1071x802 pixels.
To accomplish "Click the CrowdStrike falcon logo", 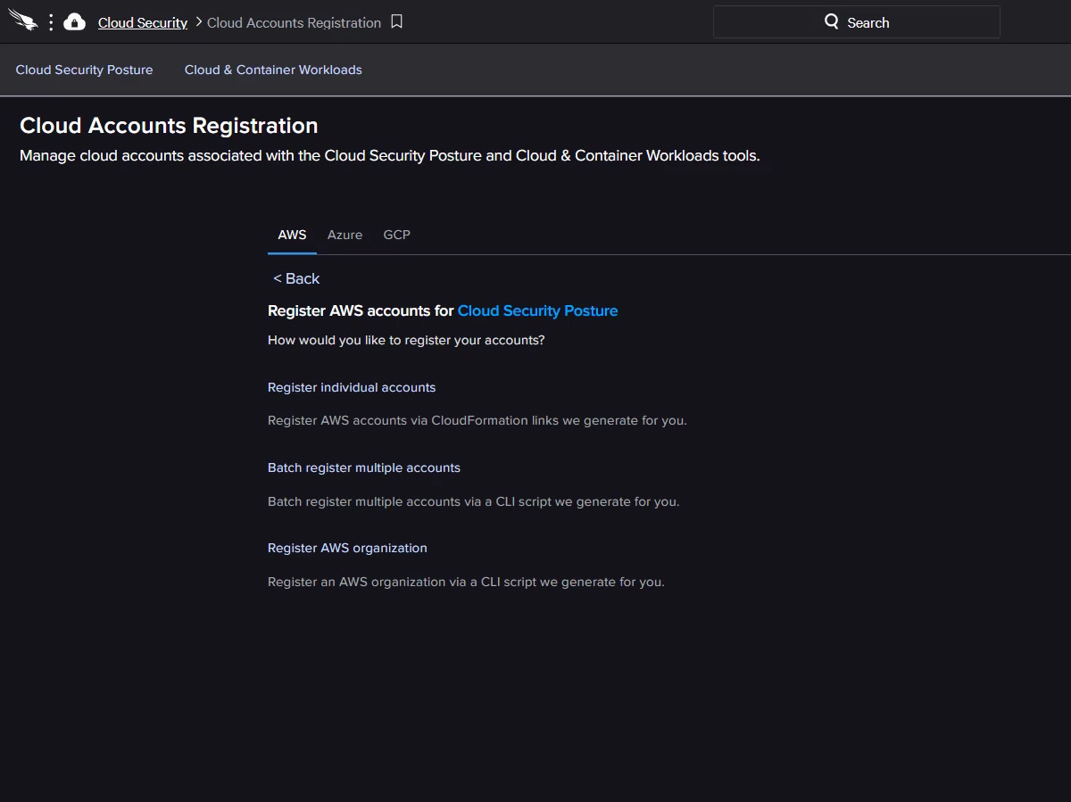I will (x=23, y=21).
